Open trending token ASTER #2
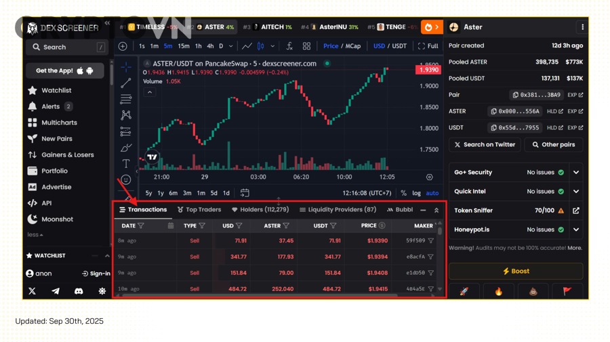 click(210, 27)
